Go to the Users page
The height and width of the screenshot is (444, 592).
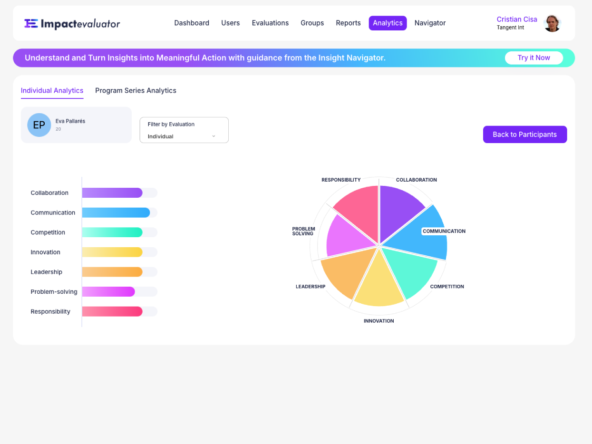230,23
